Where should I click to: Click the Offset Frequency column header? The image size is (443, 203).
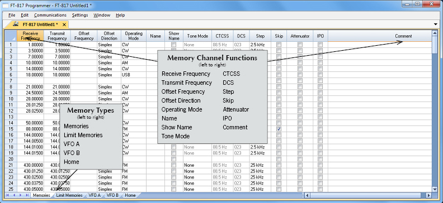tap(84, 36)
